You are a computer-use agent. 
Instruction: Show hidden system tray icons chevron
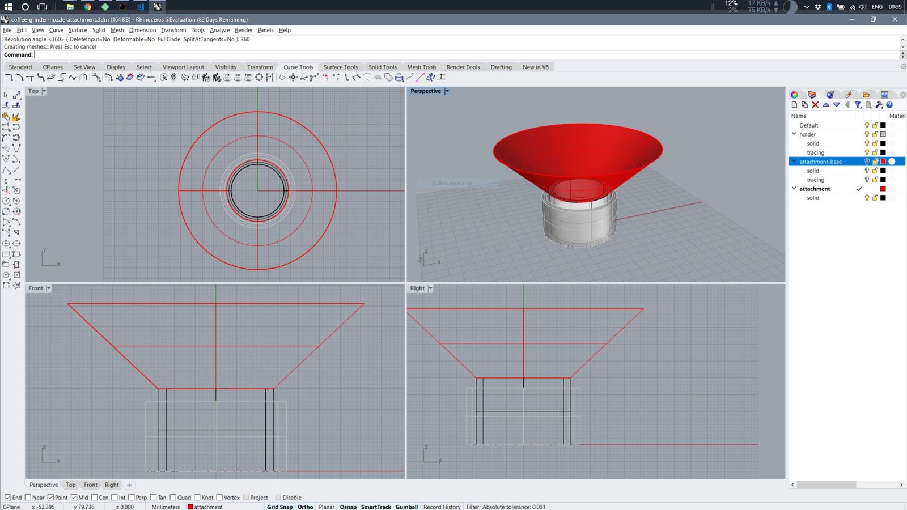click(806, 7)
